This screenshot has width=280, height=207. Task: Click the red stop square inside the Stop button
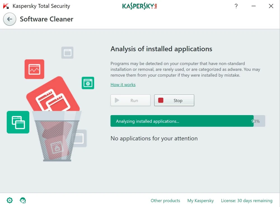click(160, 100)
